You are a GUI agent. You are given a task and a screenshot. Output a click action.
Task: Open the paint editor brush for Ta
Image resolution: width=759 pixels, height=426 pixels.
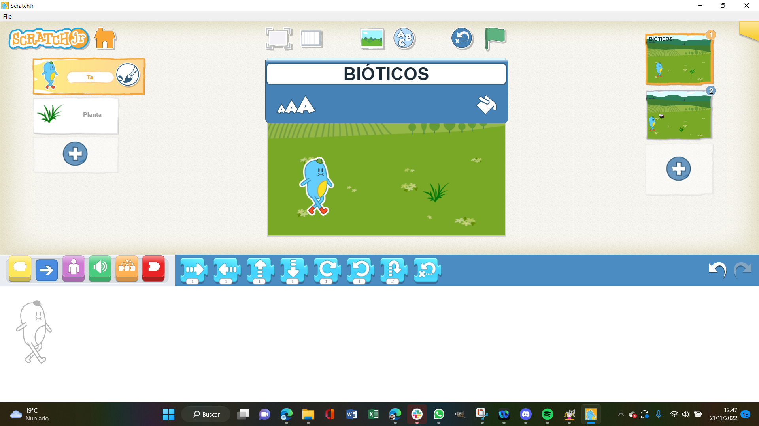tap(128, 75)
